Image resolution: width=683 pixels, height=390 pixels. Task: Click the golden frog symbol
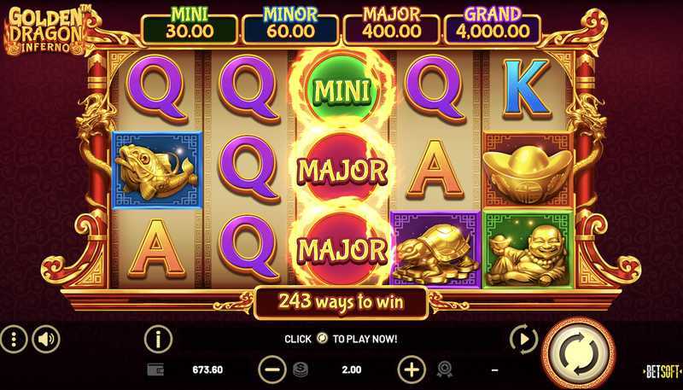point(157,171)
